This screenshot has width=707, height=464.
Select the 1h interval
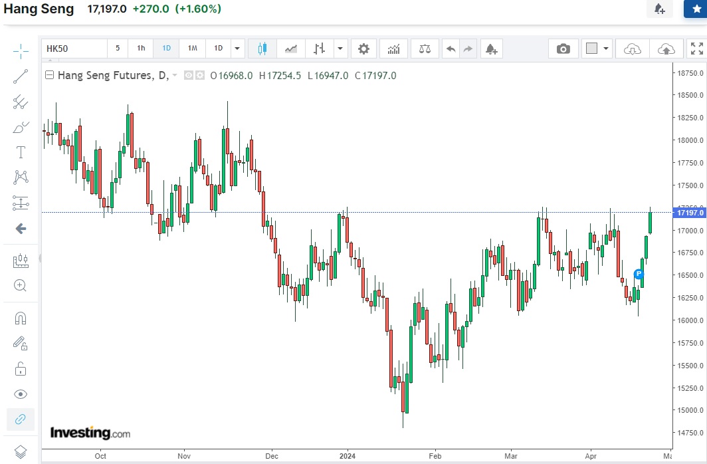click(141, 49)
